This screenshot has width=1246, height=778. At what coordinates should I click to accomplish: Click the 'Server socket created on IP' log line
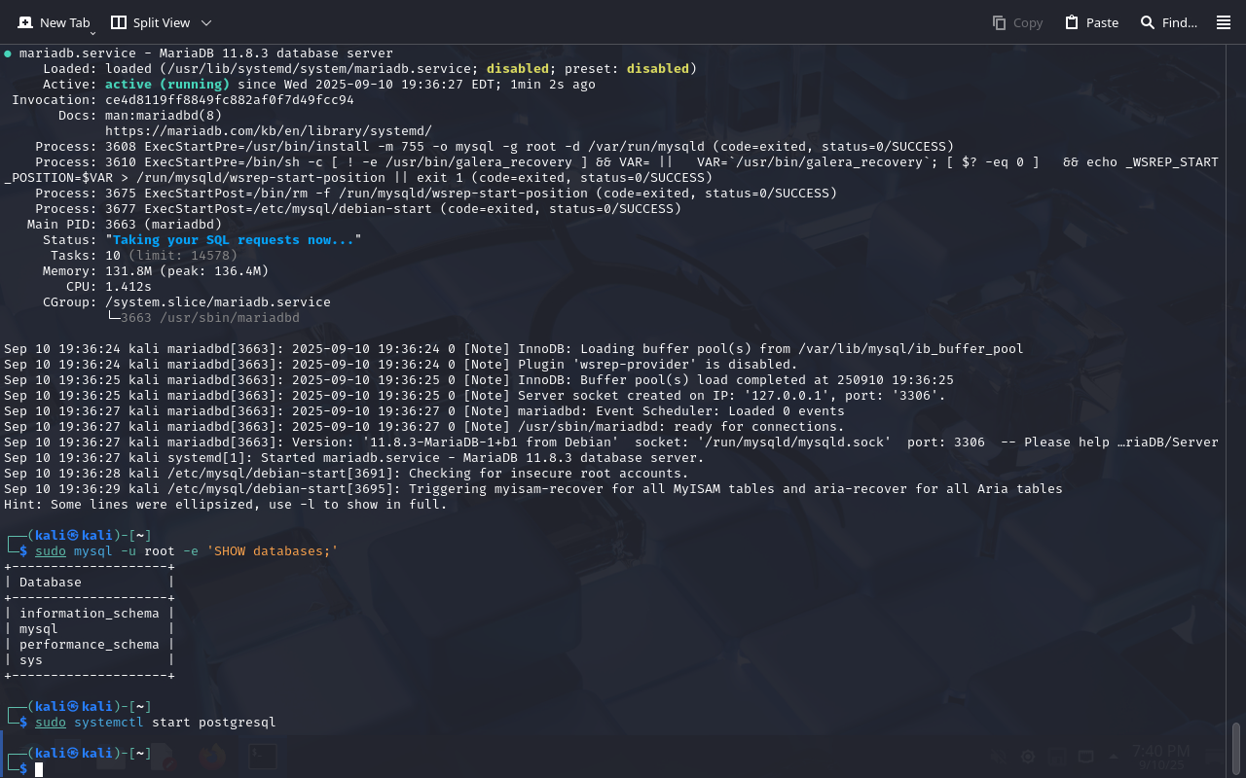point(475,396)
